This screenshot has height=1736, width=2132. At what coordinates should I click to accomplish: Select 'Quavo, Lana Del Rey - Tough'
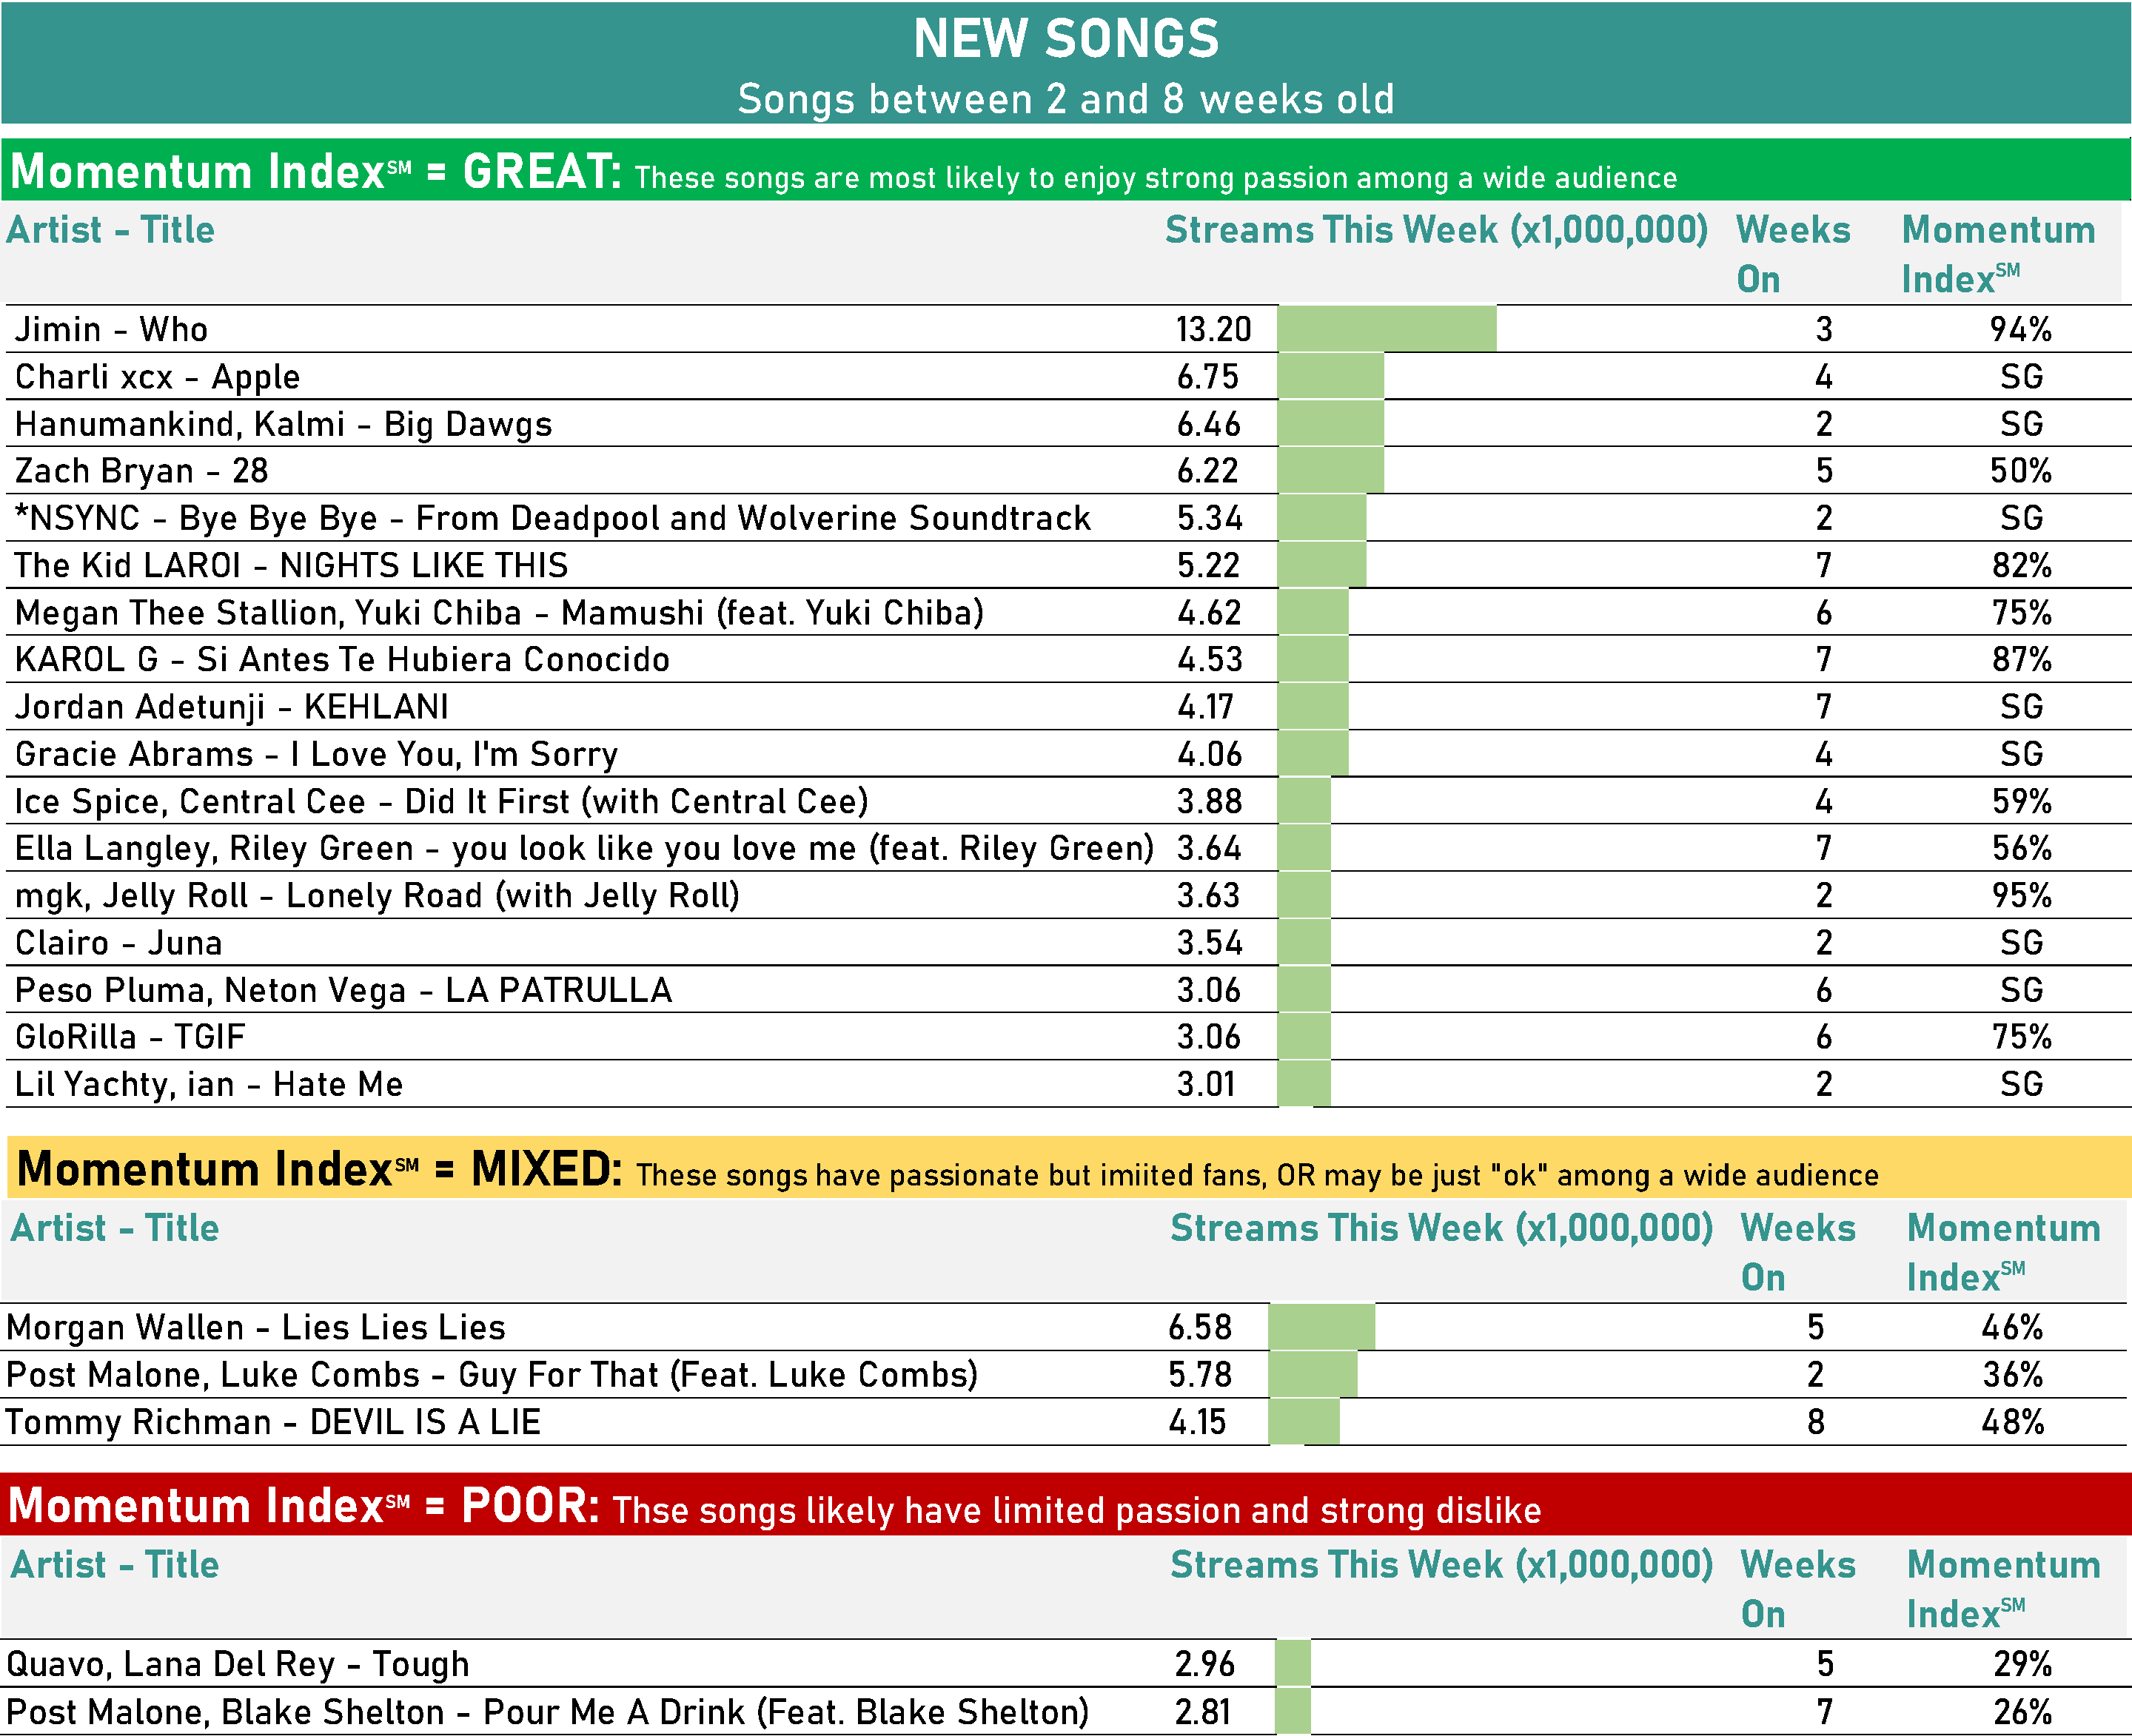[237, 1664]
